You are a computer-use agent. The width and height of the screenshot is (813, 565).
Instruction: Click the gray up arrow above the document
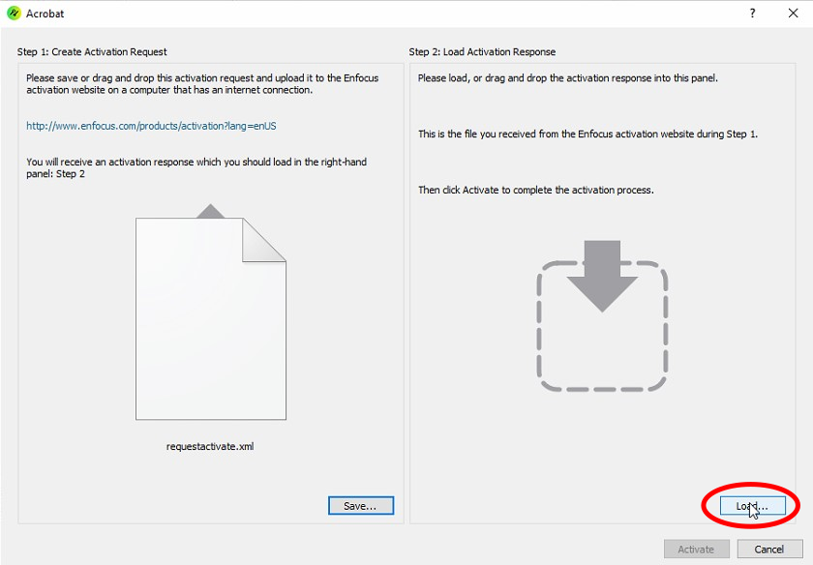(x=210, y=211)
